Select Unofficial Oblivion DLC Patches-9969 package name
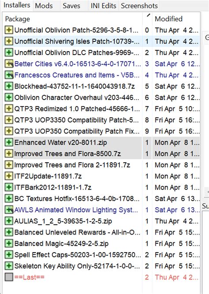Screen dimensions: 209x294 (x=77, y=52)
